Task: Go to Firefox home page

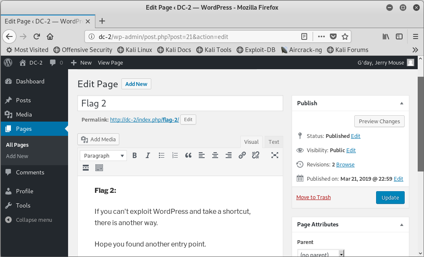Action: tap(50, 36)
